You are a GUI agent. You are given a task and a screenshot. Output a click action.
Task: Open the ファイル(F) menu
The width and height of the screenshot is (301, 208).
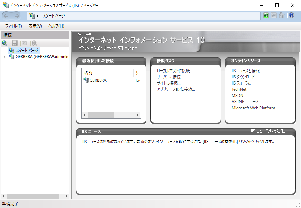coord(14,26)
